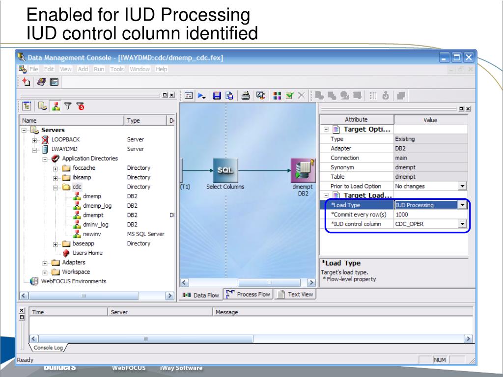
Task: Open the Window menu
Action: coord(140,69)
